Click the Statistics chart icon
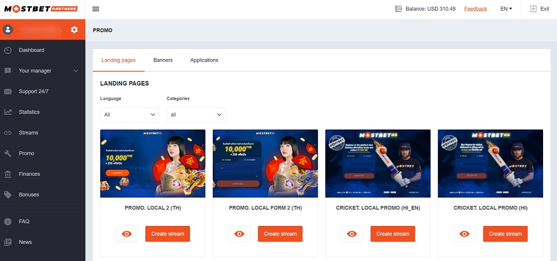 (x=8, y=112)
